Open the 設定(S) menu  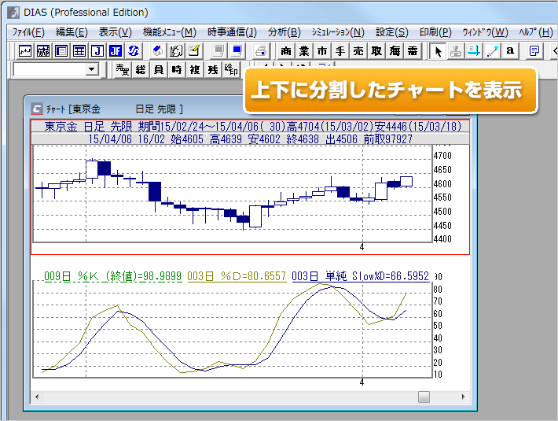click(391, 32)
